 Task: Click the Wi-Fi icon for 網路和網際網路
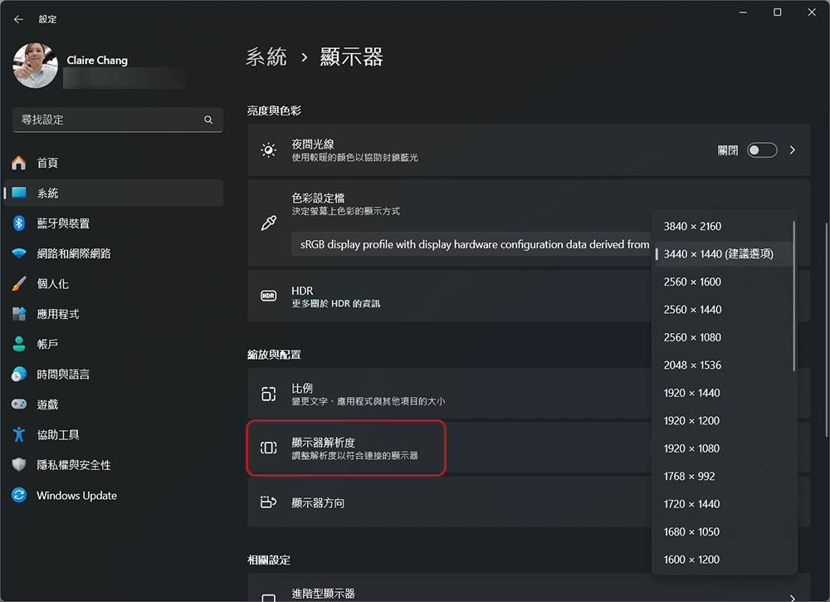(19, 253)
